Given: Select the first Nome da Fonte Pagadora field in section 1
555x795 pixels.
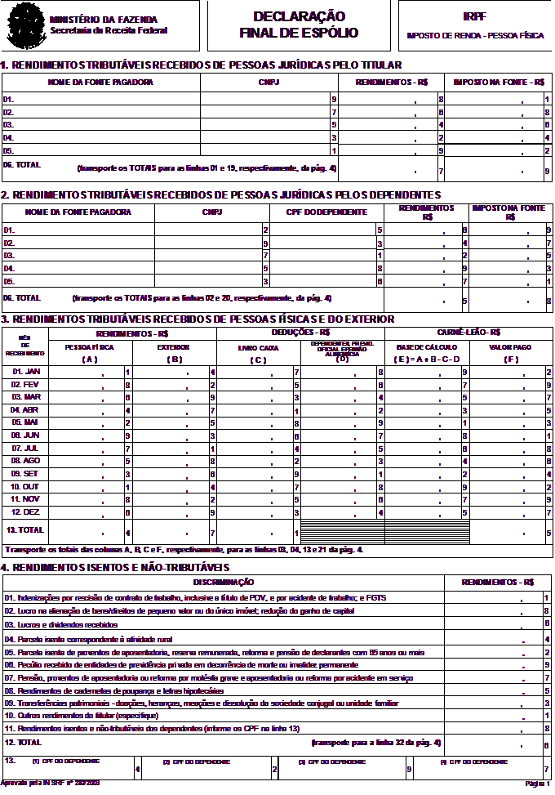Looking at the screenshot, I should [x=122, y=99].
